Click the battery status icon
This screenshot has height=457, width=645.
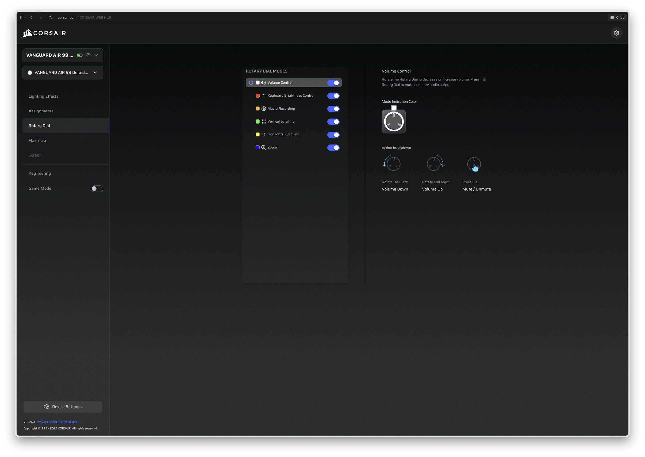[80, 55]
